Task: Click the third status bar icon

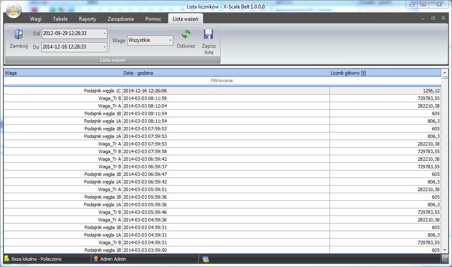Action: (x=206, y=259)
